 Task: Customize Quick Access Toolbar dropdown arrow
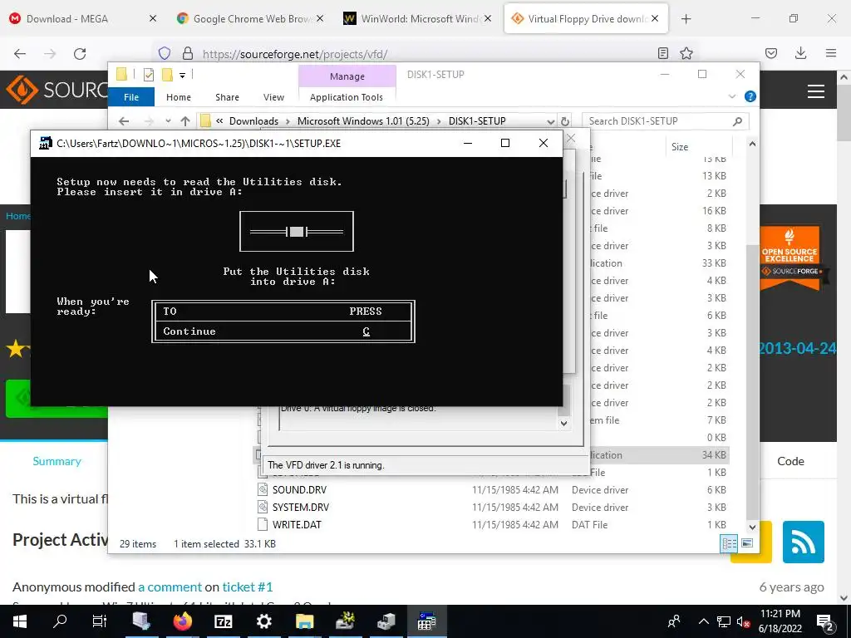(182, 75)
